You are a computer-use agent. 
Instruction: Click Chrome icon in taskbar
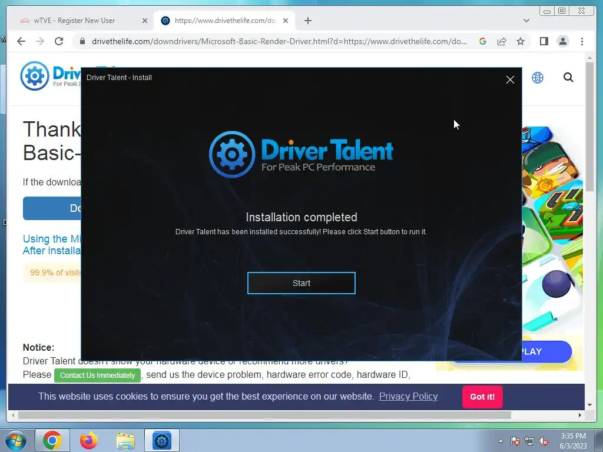pos(52,440)
